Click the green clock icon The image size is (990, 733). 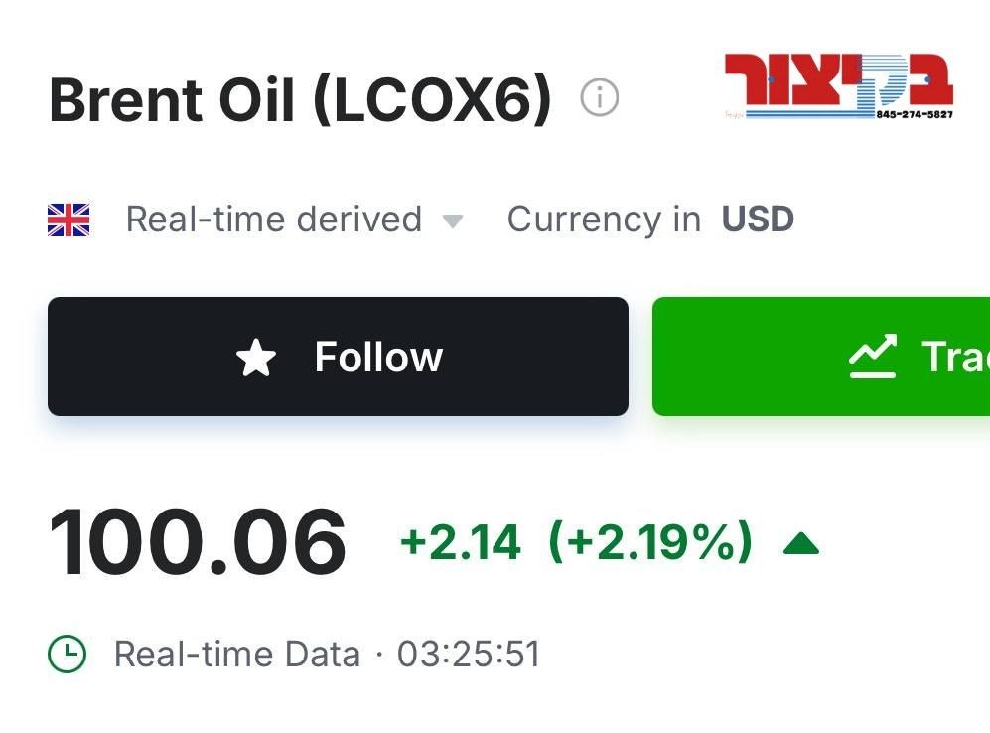[x=67, y=654]
